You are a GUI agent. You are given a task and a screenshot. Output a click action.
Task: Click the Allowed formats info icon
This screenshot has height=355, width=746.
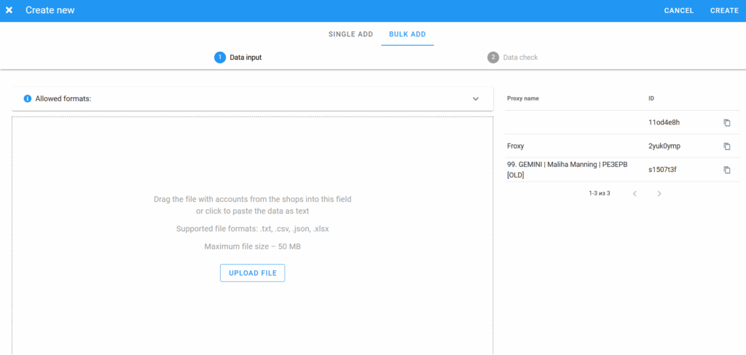point(27,98)
